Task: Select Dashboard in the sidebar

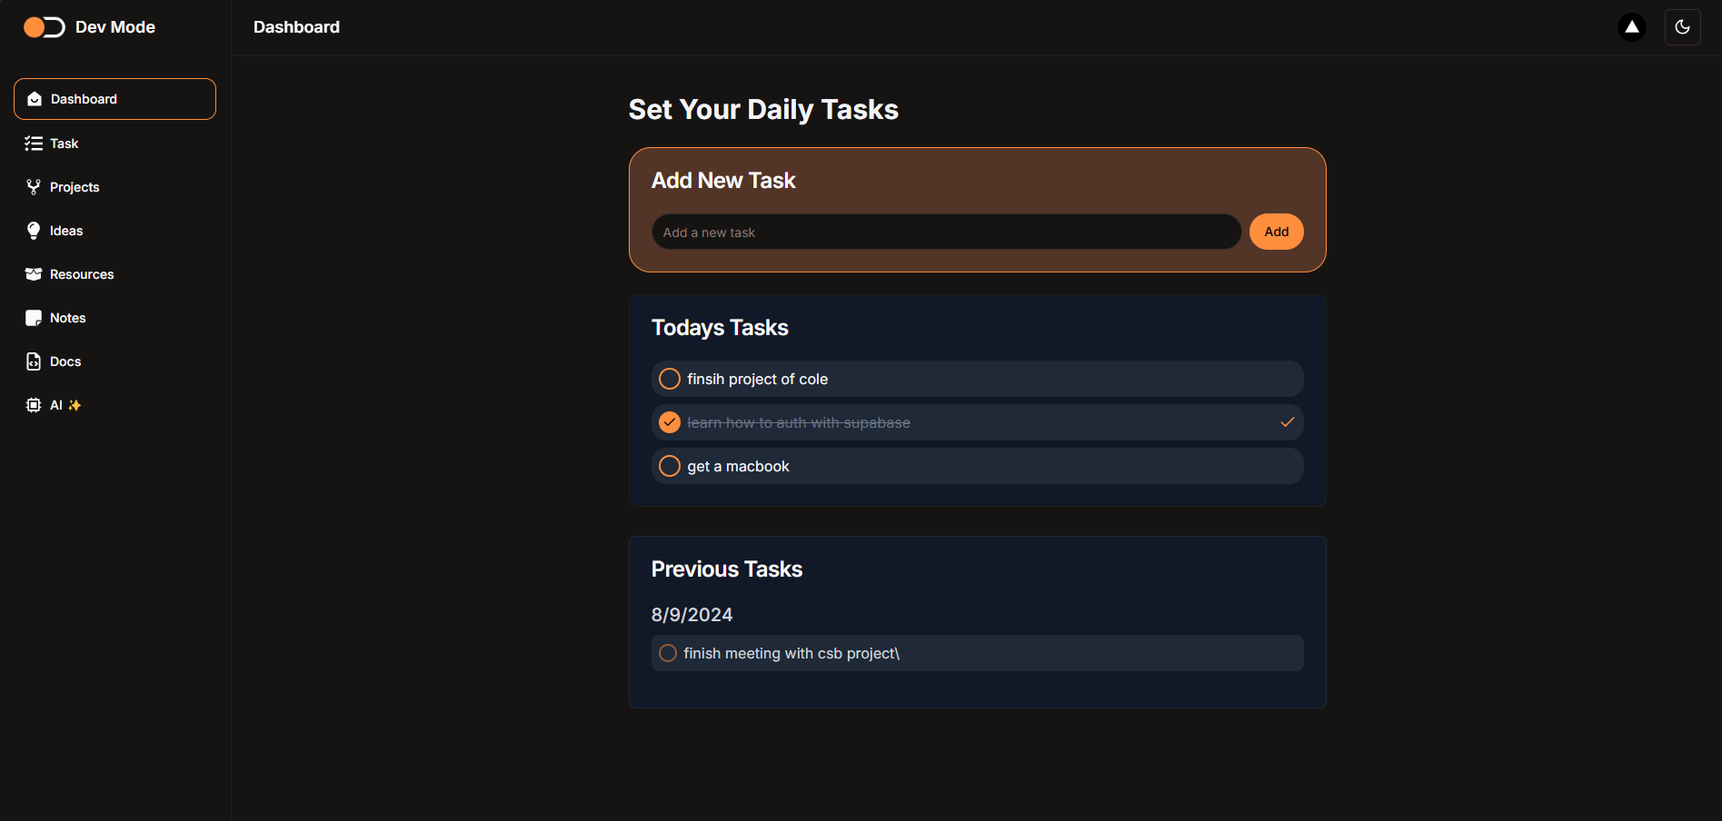Action: 114,99
